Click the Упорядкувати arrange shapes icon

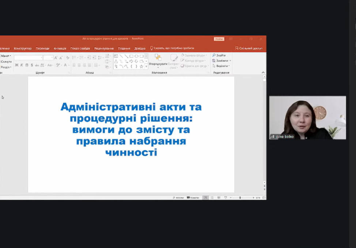pos(158,58)
